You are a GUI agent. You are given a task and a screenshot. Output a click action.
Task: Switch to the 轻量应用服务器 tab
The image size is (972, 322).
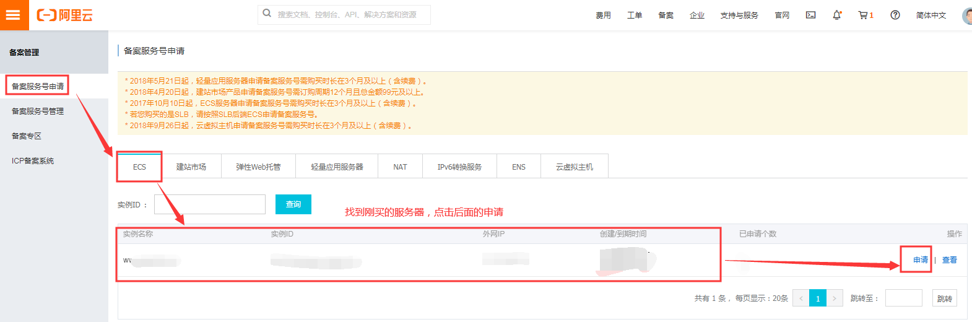(337, 167)
